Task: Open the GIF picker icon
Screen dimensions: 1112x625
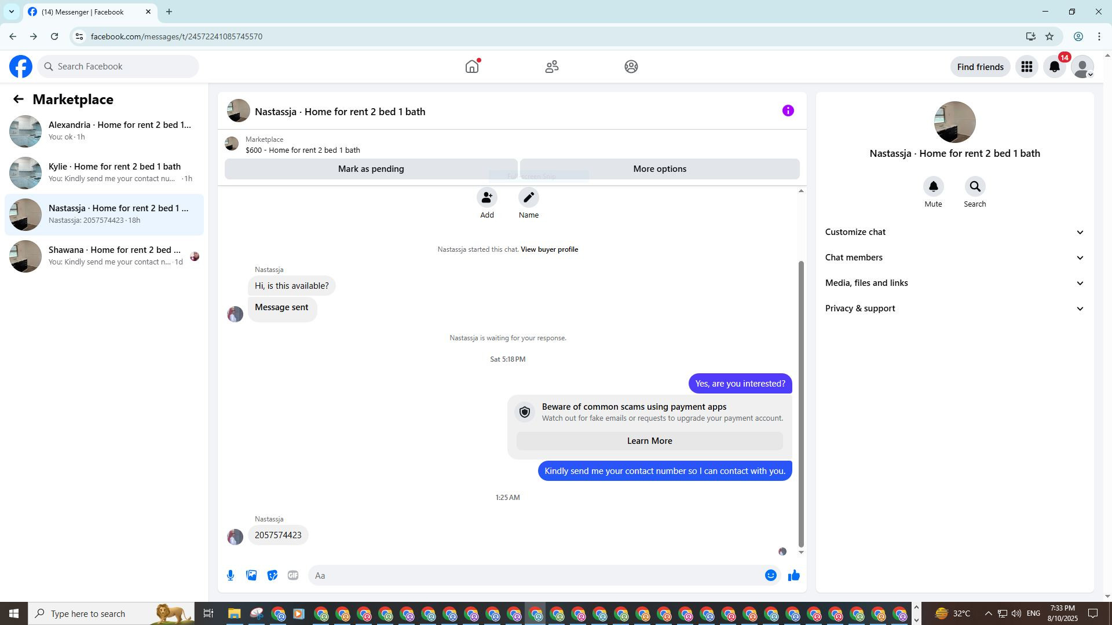Action: 293,575
